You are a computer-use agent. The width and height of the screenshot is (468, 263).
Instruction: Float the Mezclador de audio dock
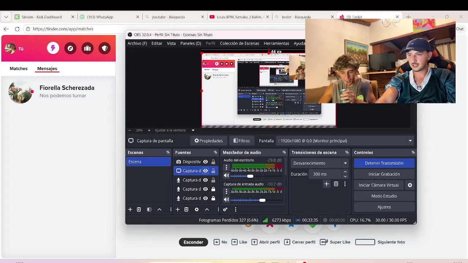284,153
